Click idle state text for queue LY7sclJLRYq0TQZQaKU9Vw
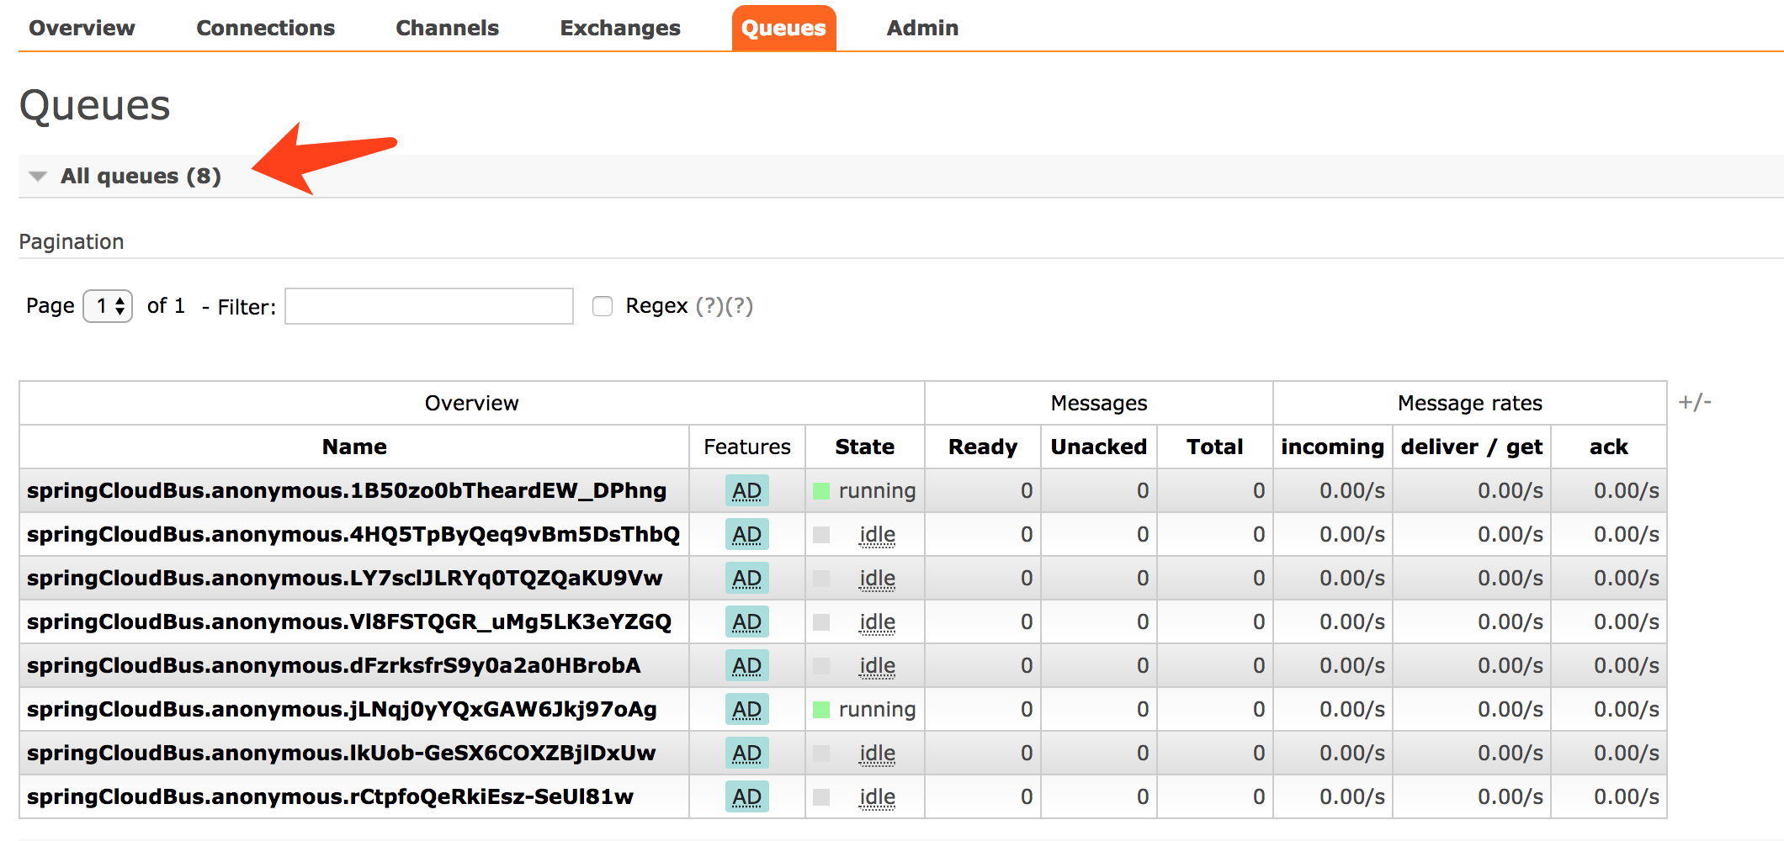Image resolution: width=1784 pixels, height=841 pixels. click(x=877, y=579)
